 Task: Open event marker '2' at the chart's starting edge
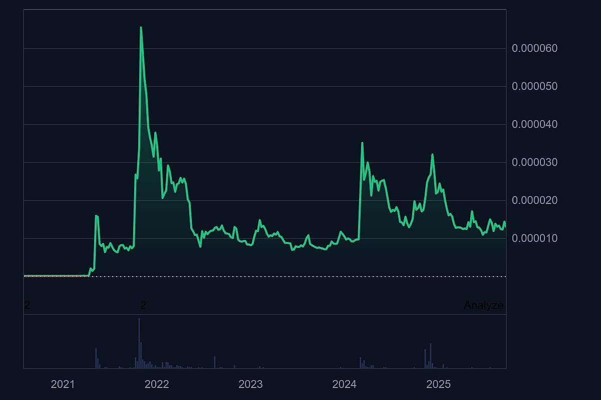[27, 305]
